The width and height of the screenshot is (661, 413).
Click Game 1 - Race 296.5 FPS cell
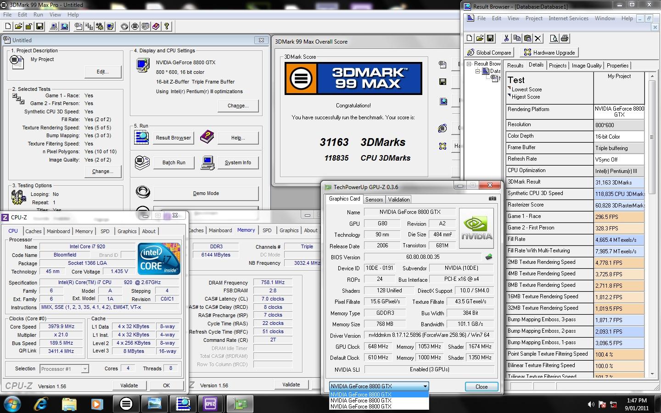[619, 217]
